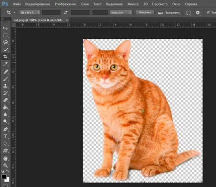Swap foreground and background colors
Image resolution: width=216 pixels, height=187 pixels.
(7, 171)
